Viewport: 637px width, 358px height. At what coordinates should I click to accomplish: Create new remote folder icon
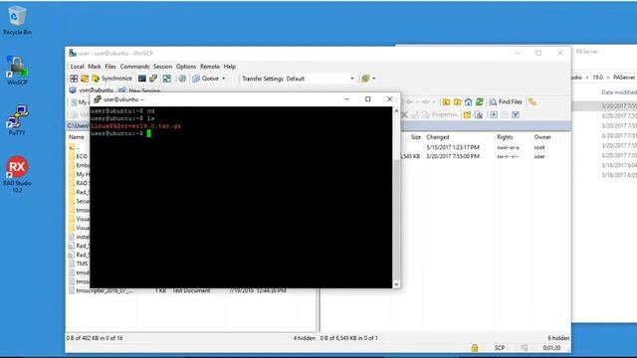point(467,115)
